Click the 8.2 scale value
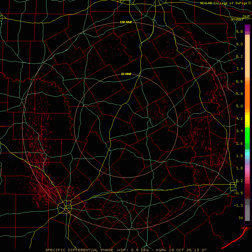 point(239,56)
